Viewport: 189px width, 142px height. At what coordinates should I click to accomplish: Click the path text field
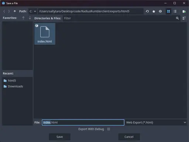pos(90,11)
